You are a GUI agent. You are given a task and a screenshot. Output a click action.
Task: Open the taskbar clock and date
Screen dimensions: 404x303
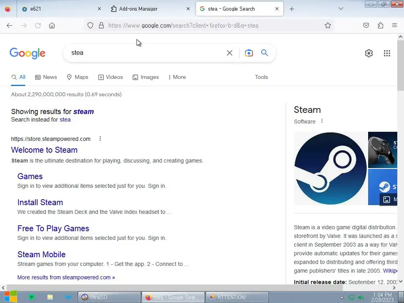(382, 297)
